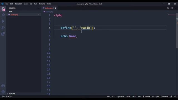
Task: Minimize the VS Code window
Action: [163, 4]
